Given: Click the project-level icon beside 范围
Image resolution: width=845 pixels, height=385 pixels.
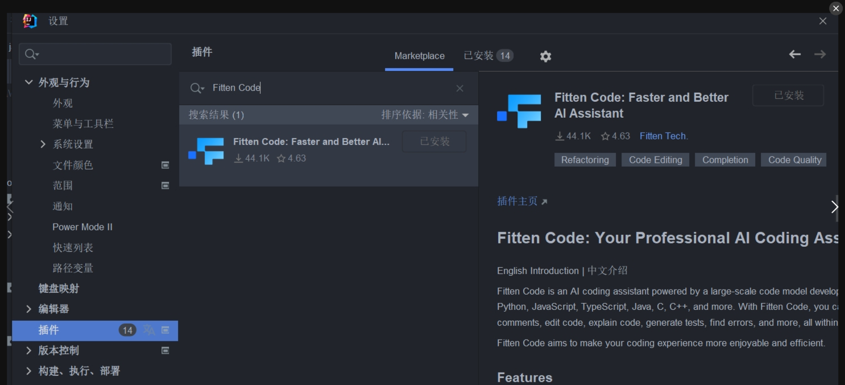Looking at the screenshot, I should 165,185.
